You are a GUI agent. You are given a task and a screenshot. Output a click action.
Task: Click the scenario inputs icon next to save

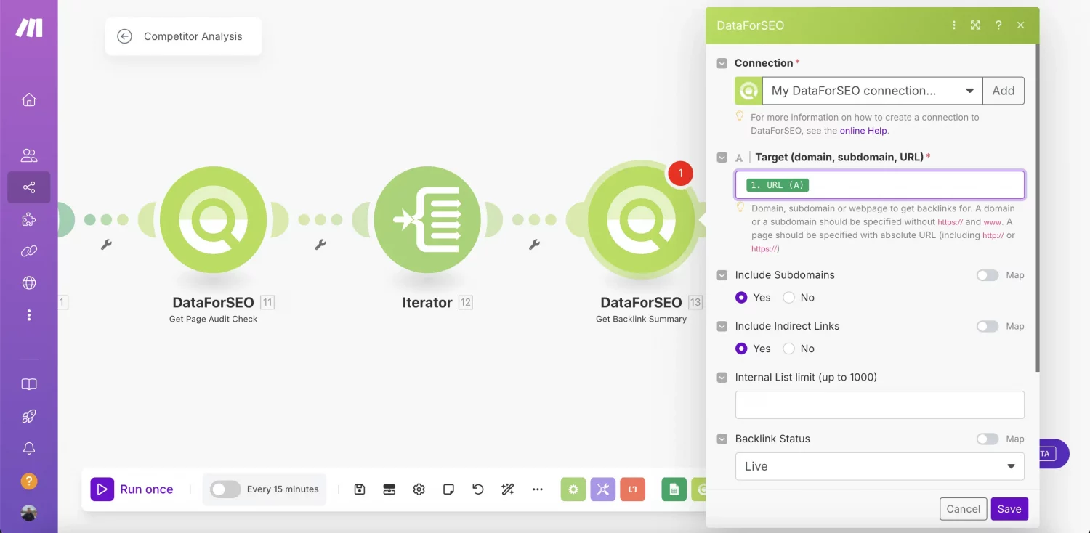(x=389, y=489)
